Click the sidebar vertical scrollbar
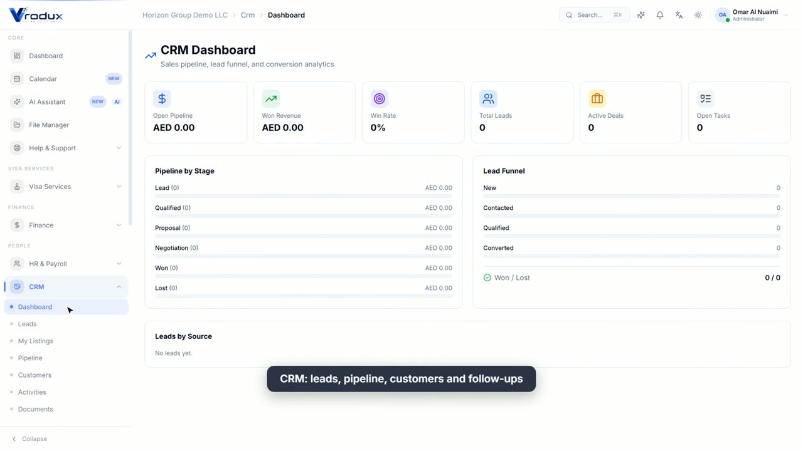This screenshot has width=803, height=451. (130, 128)
